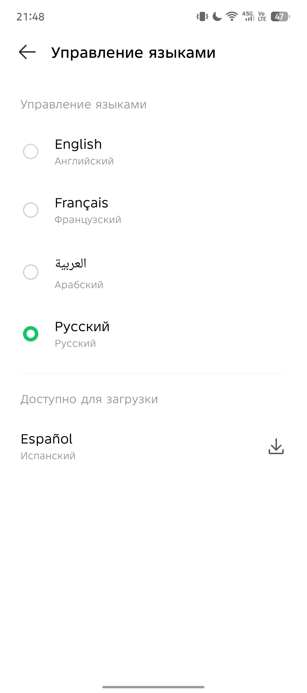Choose the Français language label
The width and height of the screenshot is (307, 693).
81,203
